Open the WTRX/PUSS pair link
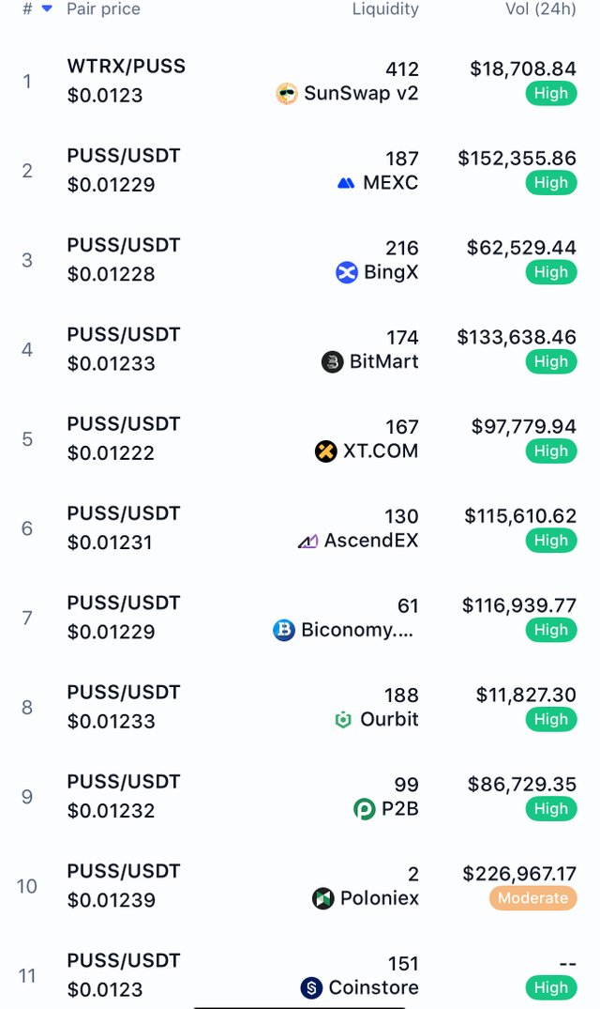Viewport: 600px width, 1009px height. pos(126,67)
